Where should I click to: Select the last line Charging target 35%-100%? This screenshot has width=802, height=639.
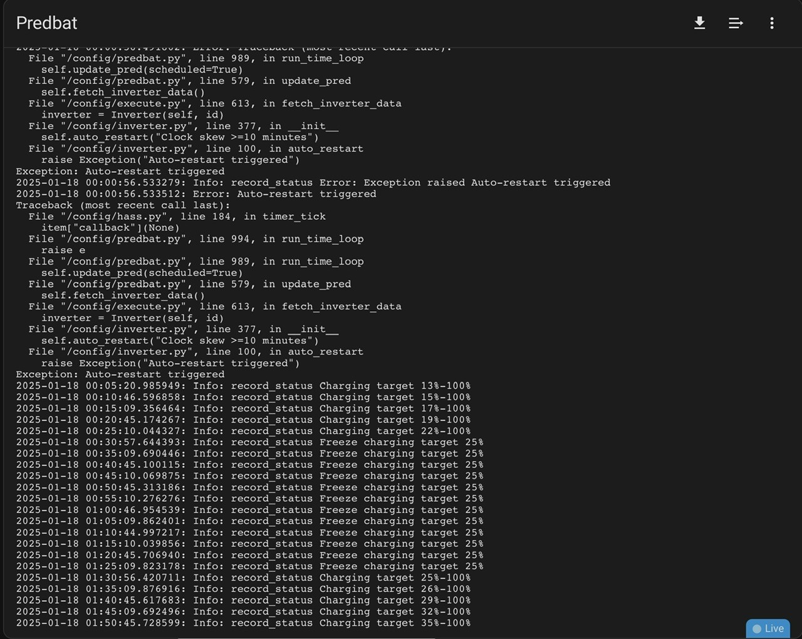tap(243, 623)
